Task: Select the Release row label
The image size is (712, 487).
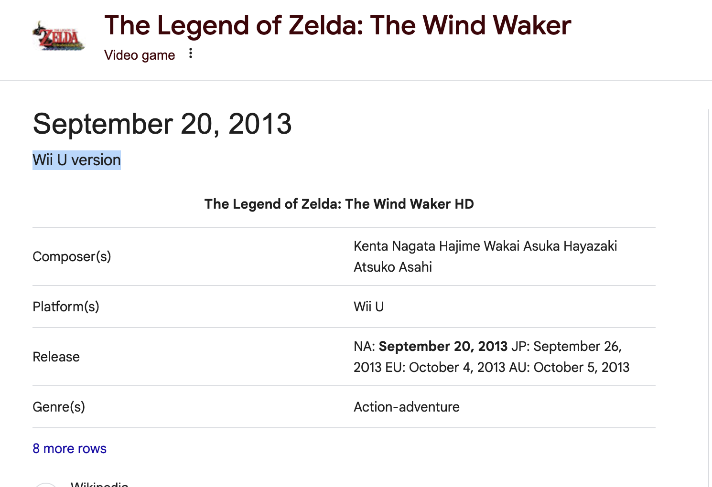Action: [x=56, y=357]
